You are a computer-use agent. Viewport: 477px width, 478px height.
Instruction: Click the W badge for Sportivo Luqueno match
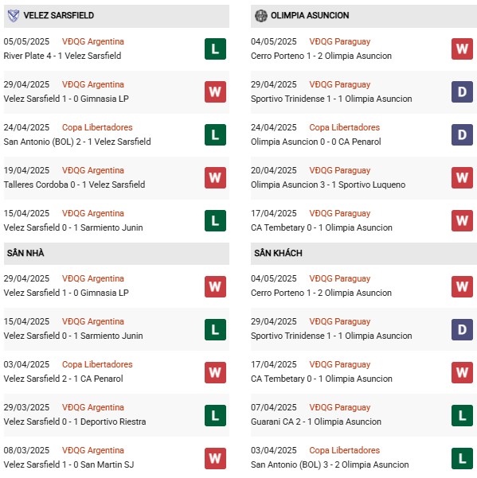tap(462, 177)
